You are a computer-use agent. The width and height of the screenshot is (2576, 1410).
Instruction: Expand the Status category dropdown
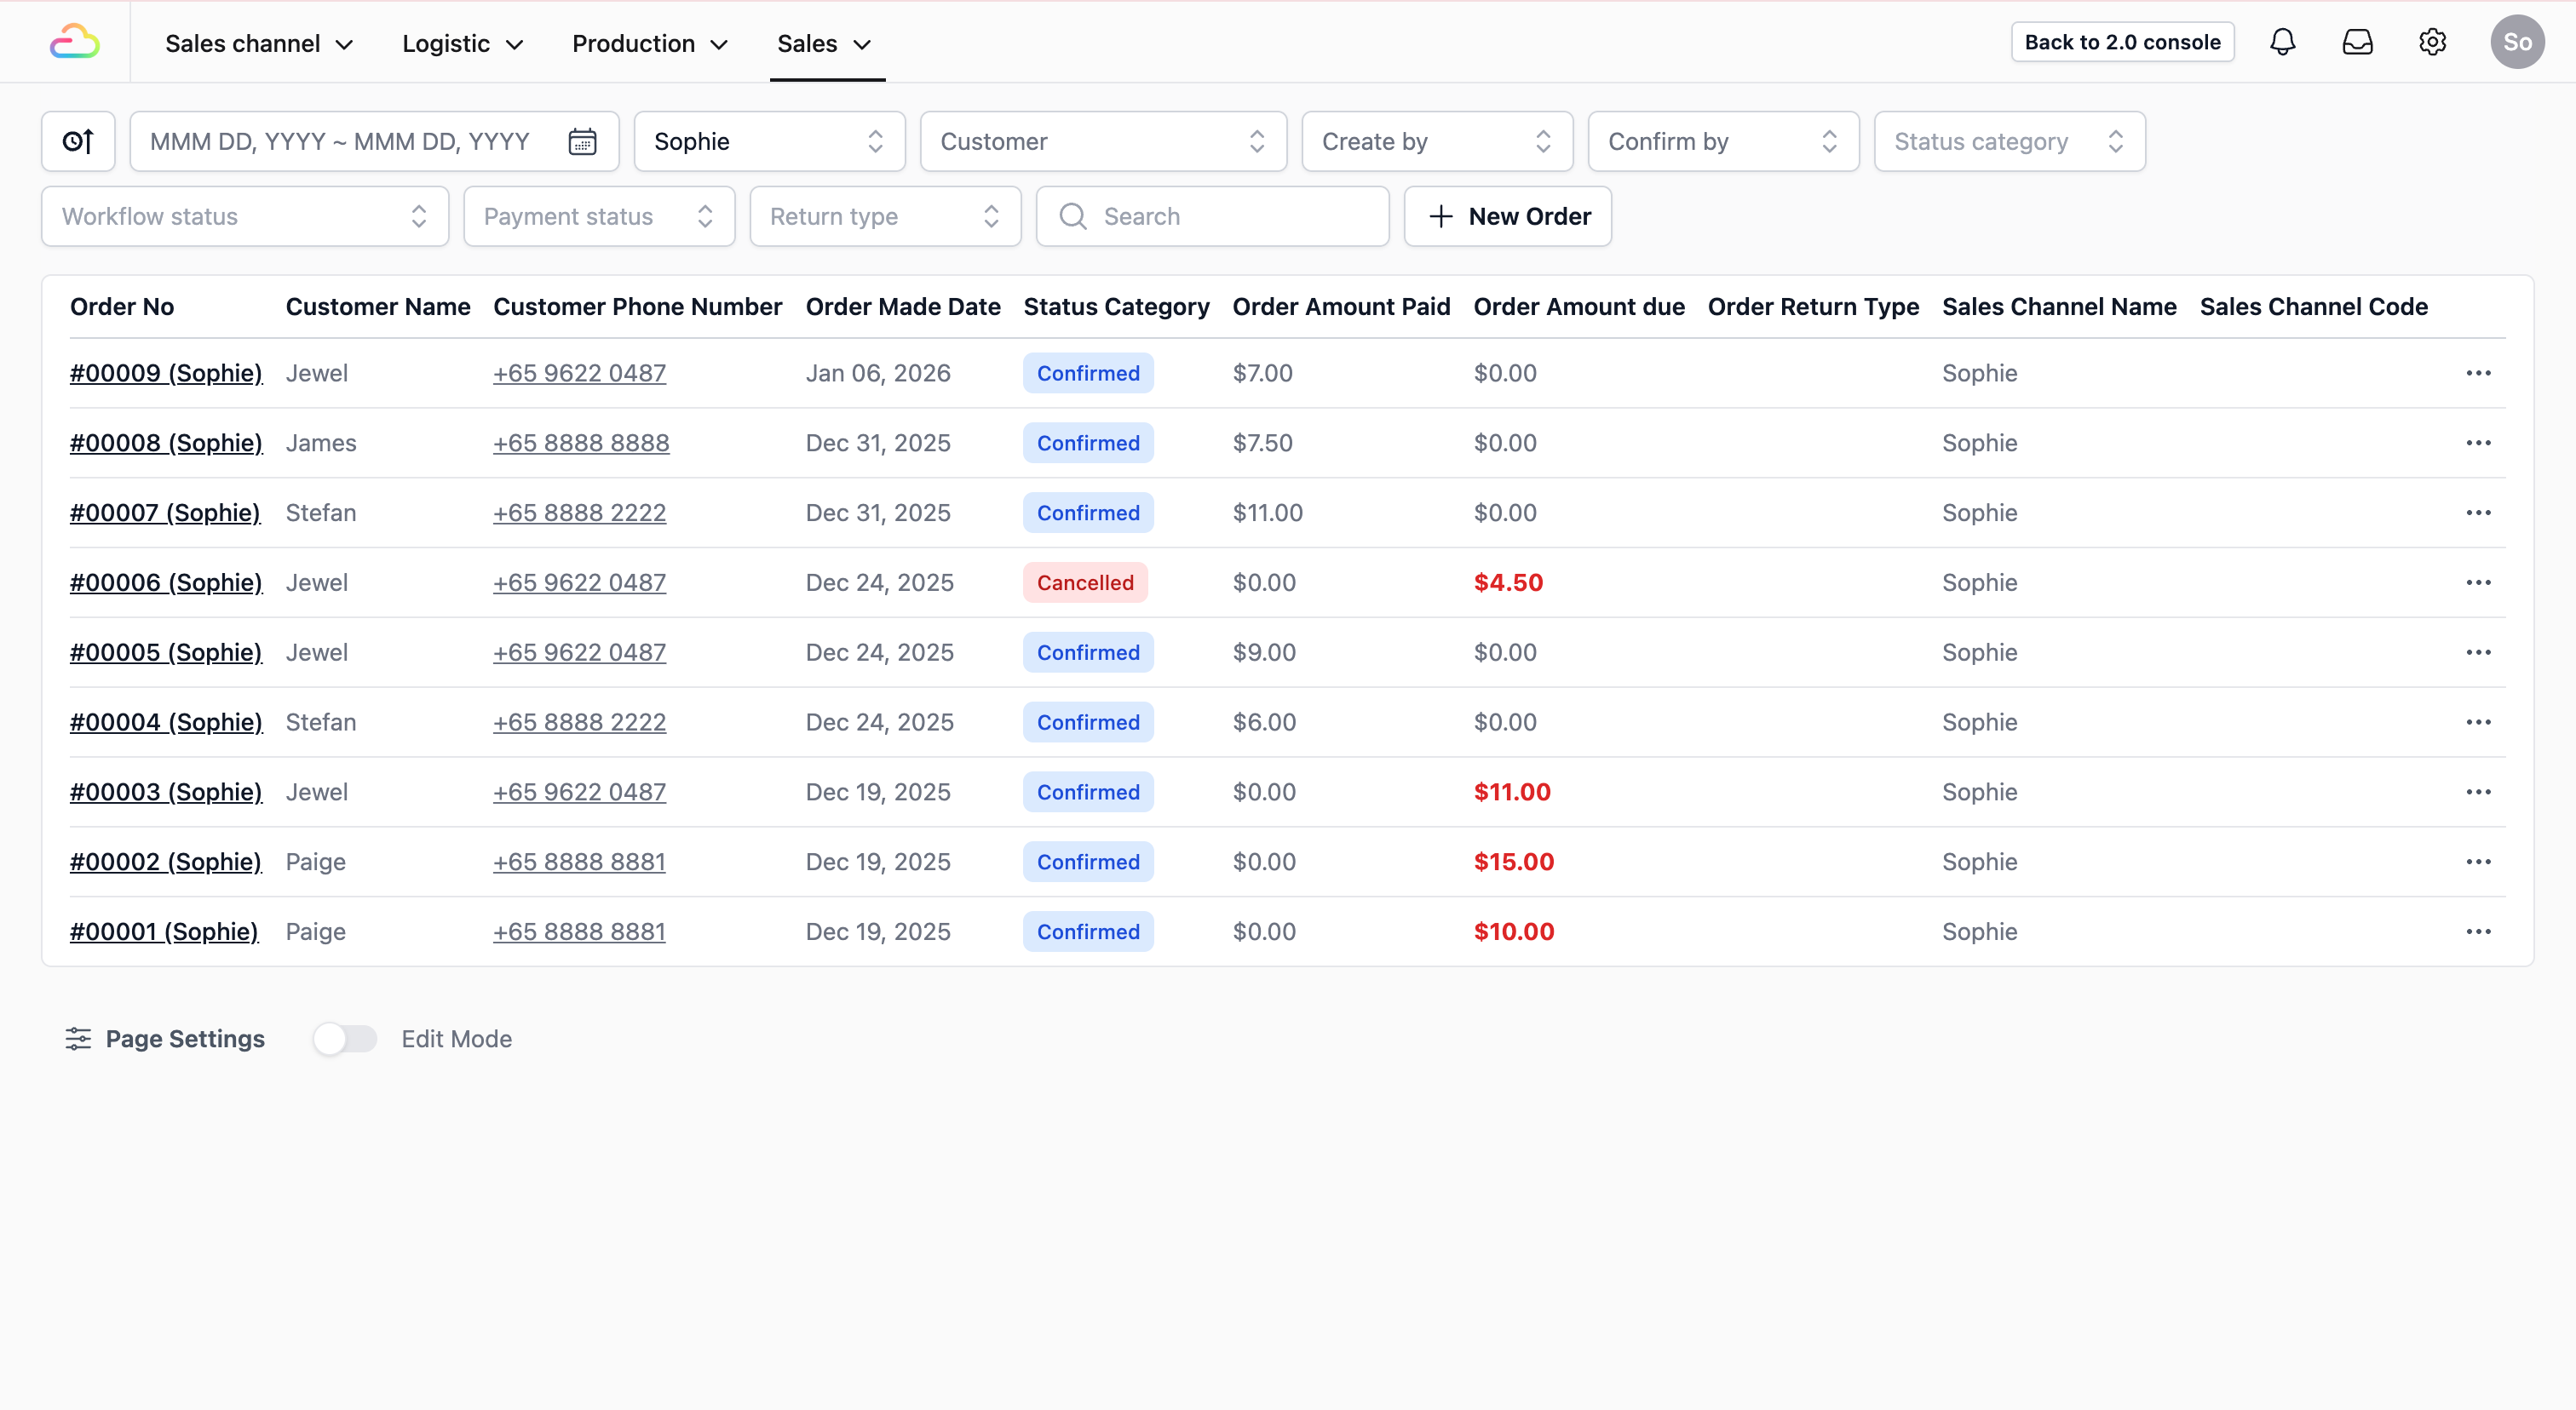coord(2008,140)
